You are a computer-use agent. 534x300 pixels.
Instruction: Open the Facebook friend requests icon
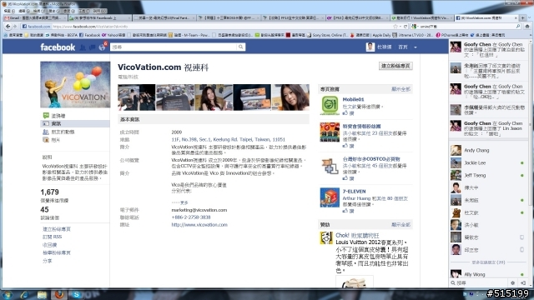coord(83,47)
